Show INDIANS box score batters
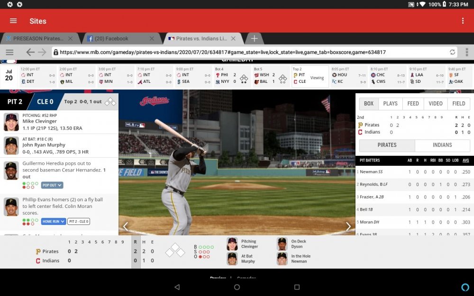 point(442,145)
